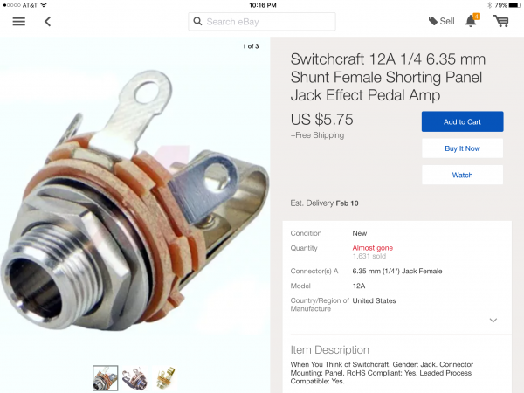The image size is (524, 393).
Task: Open the main jack product photo
Action: tap(134, 201)
